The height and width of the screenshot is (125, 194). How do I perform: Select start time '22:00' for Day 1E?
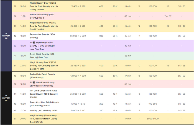[x=23, y=66]
